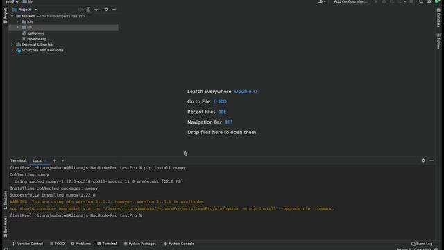Open the Database tool window

[x=438, y=18]
